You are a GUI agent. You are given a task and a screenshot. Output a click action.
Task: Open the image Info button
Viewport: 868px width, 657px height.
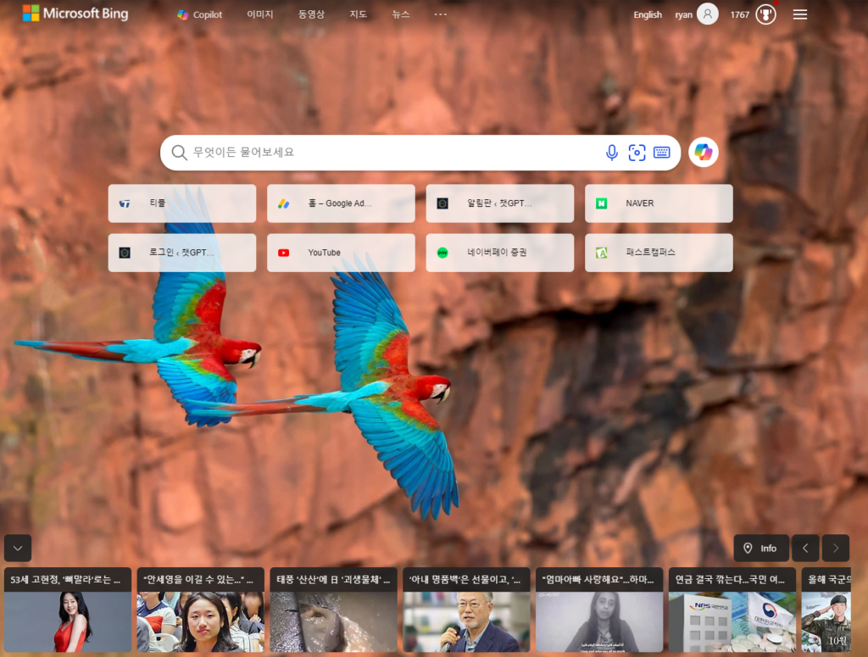(x=761, y=548)
